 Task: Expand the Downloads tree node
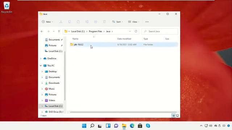point(42,83)
